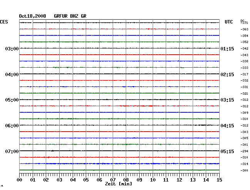Click minute tick label 14
Image resolution: width=250 pixels, height=190 pixels.
(206, 180)
